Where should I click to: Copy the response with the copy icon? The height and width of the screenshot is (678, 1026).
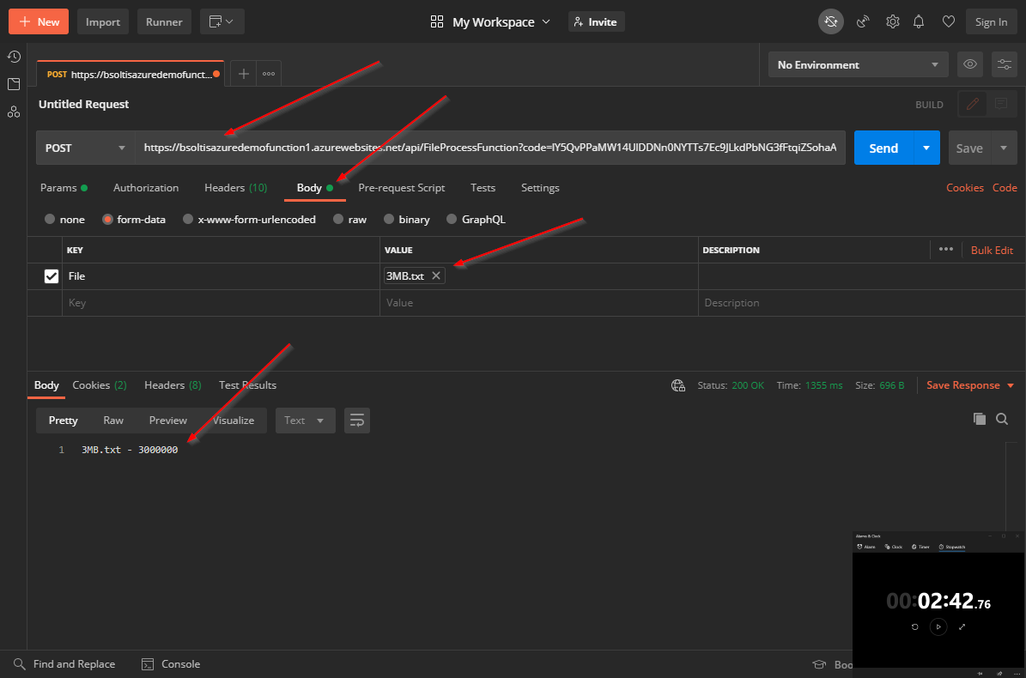point(979,419)
